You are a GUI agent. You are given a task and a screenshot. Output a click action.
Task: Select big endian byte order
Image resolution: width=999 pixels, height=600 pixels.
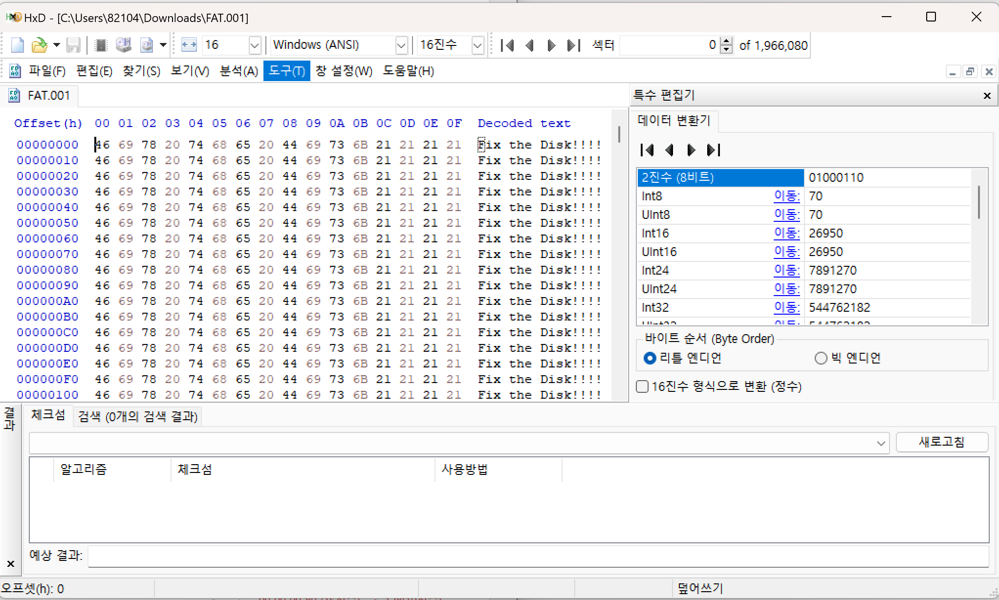tap(821, 358)
